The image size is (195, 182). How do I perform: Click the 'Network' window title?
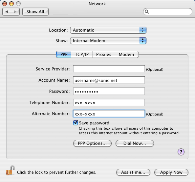[x=97, y=4]
